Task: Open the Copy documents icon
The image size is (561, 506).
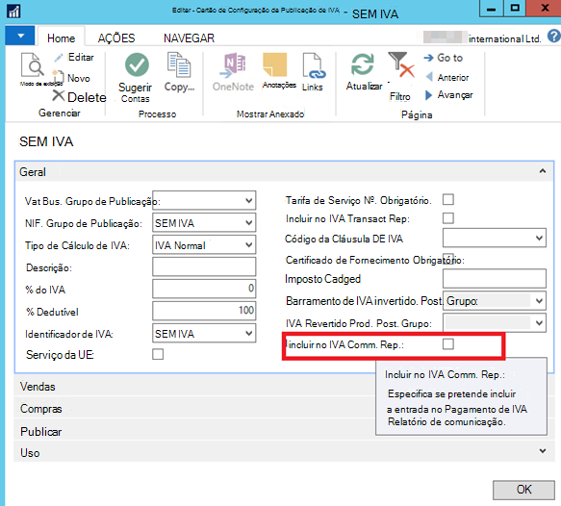Action: coord(179,64)
